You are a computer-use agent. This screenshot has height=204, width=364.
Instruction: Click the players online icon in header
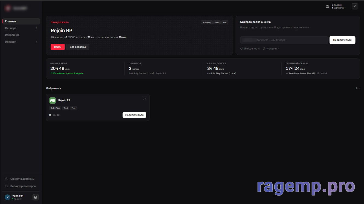327,6
